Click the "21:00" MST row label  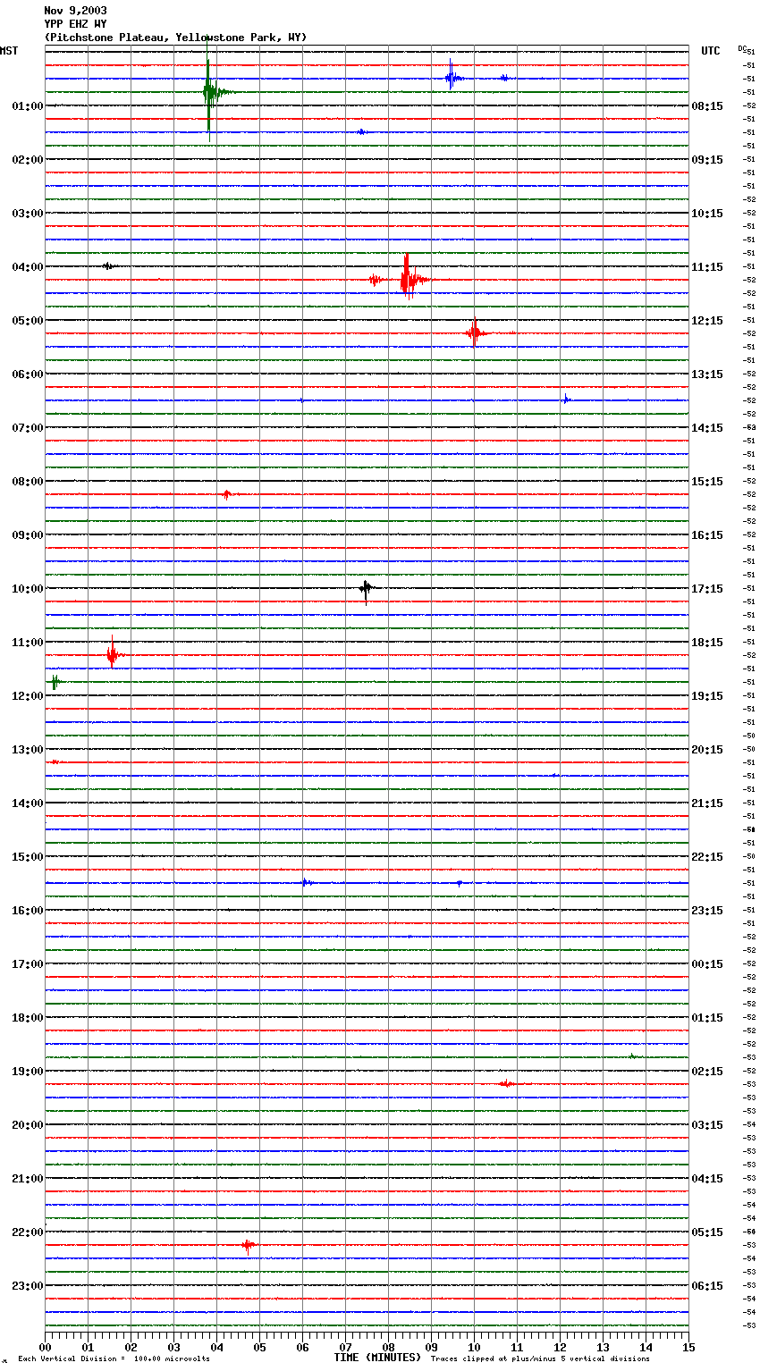28,1178
